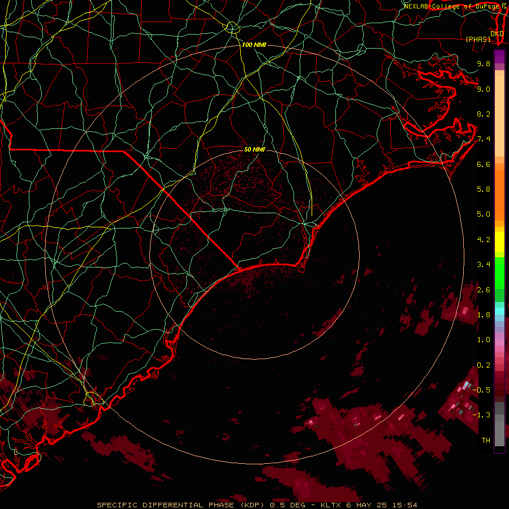Viewport: 509px width, 509px height.
Task: Click the [PHAS] legend unit label
Action: tap(478, 39)
